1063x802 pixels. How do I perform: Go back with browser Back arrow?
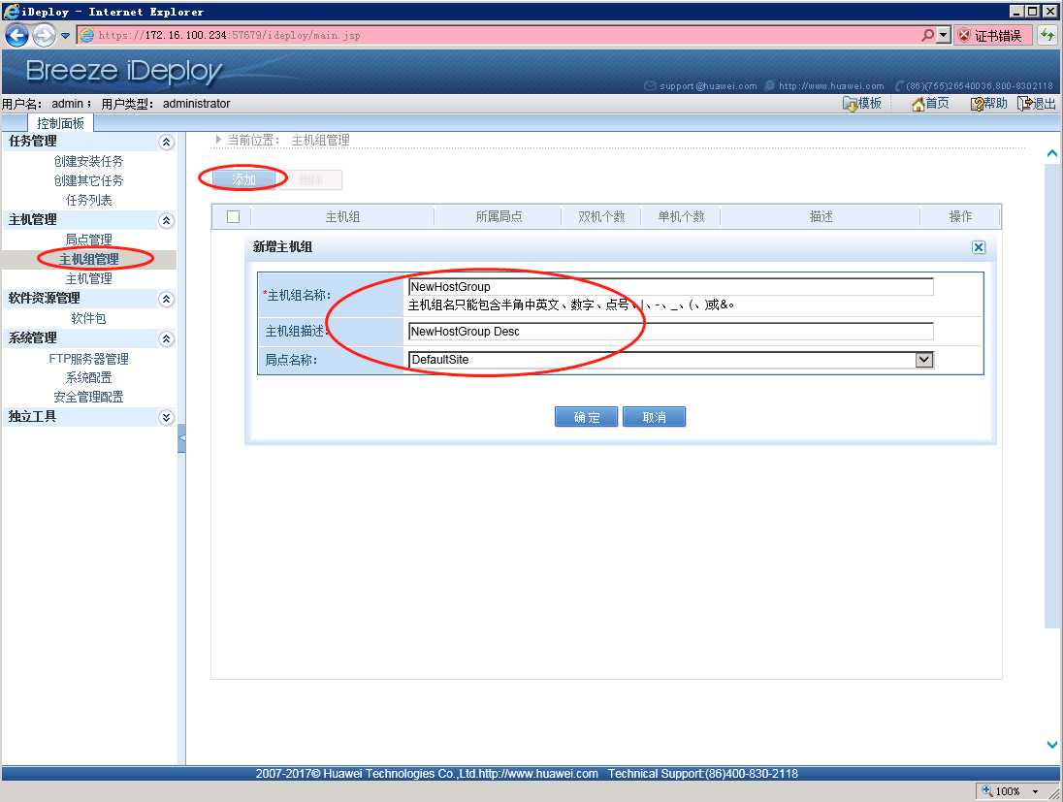pos(16,35)
